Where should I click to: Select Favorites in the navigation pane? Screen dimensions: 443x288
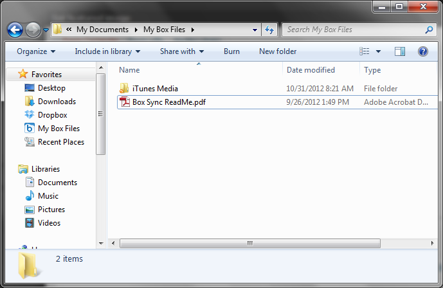tap(47, 75)
